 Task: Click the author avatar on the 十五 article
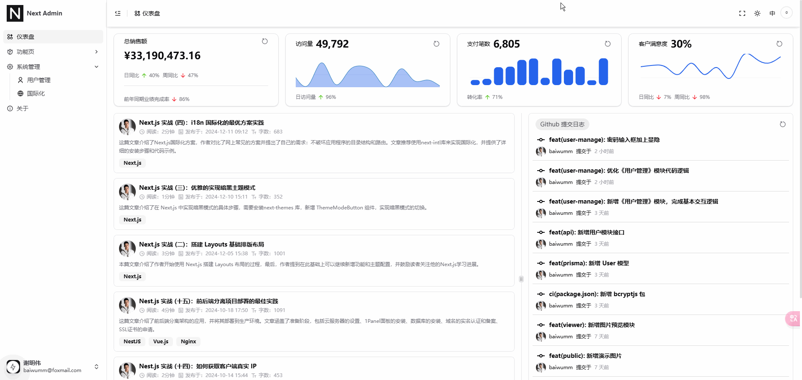(x=127, y=305)
